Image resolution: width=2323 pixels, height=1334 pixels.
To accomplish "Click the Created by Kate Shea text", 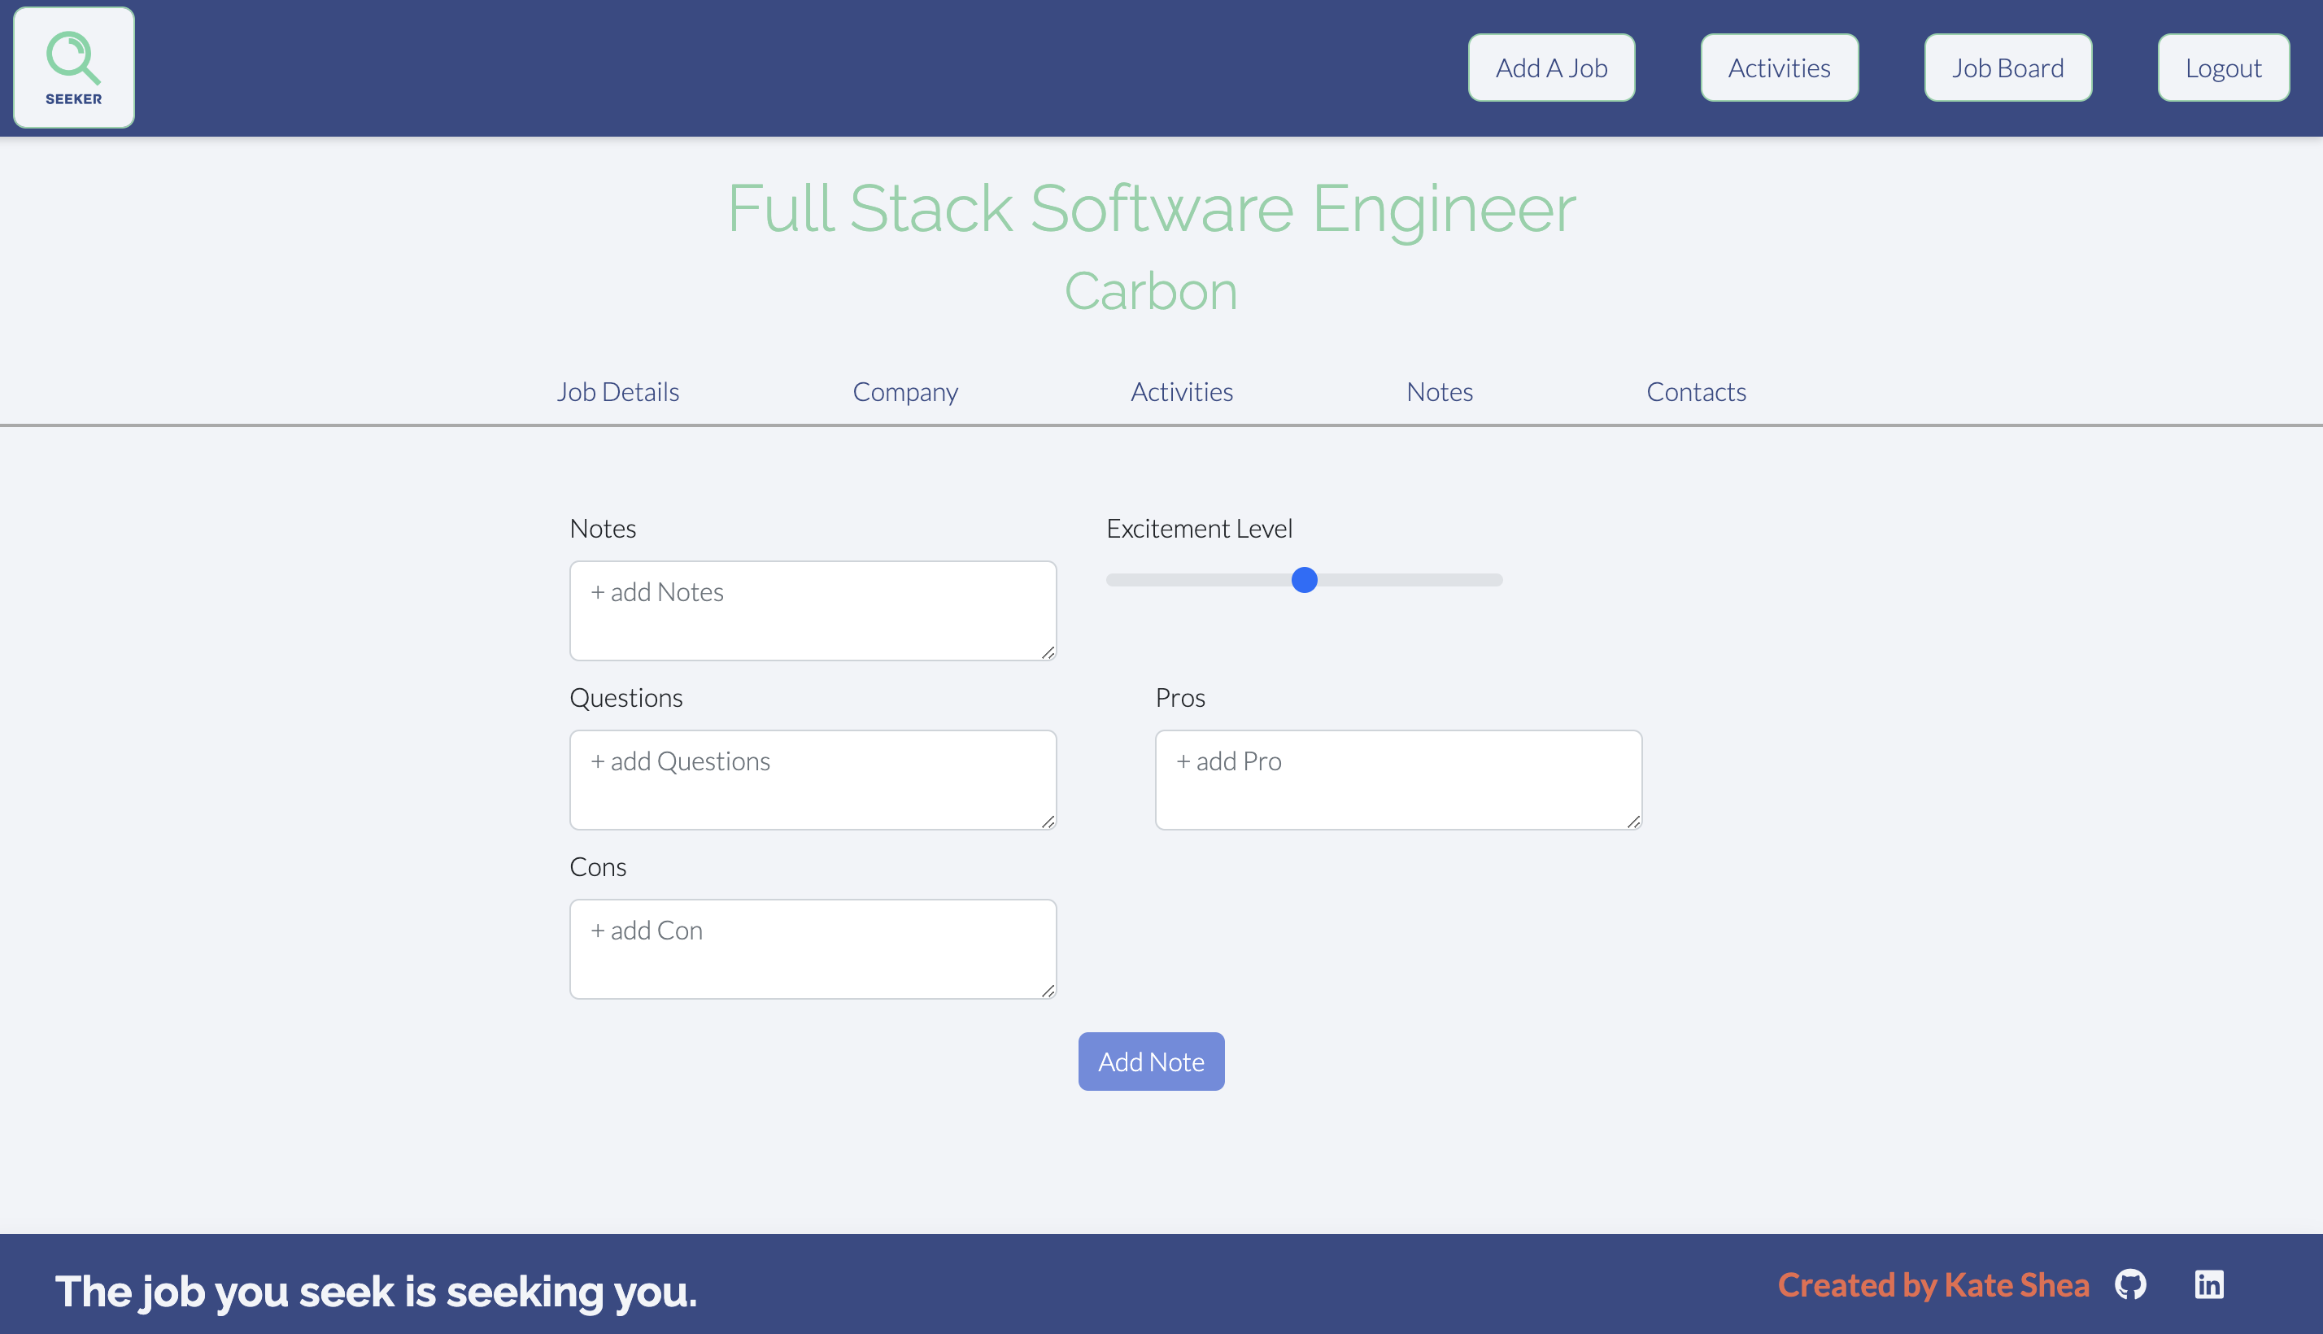I will click(1933, 1284).
